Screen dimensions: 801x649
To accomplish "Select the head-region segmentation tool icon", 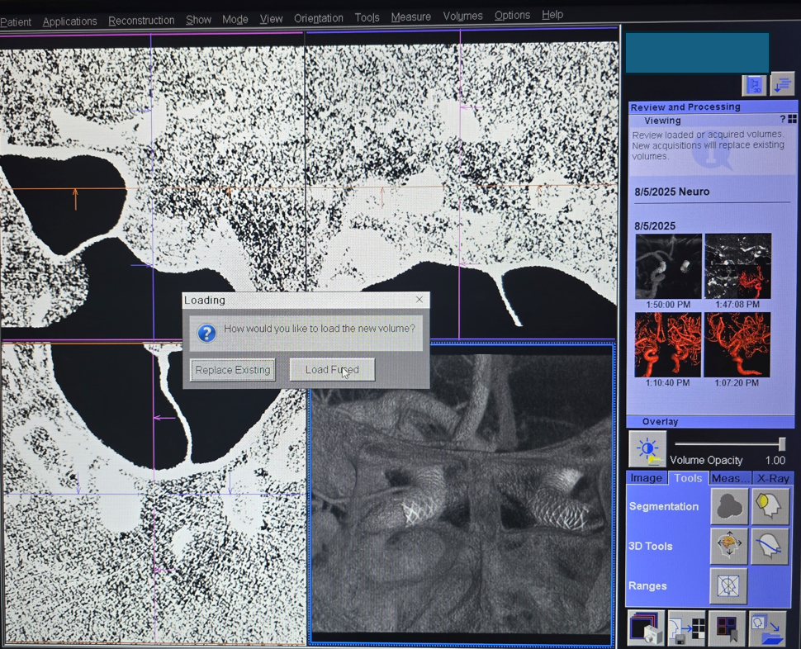I will pos(770,507).
